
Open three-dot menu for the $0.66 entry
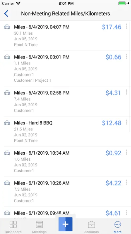[126, 56]
